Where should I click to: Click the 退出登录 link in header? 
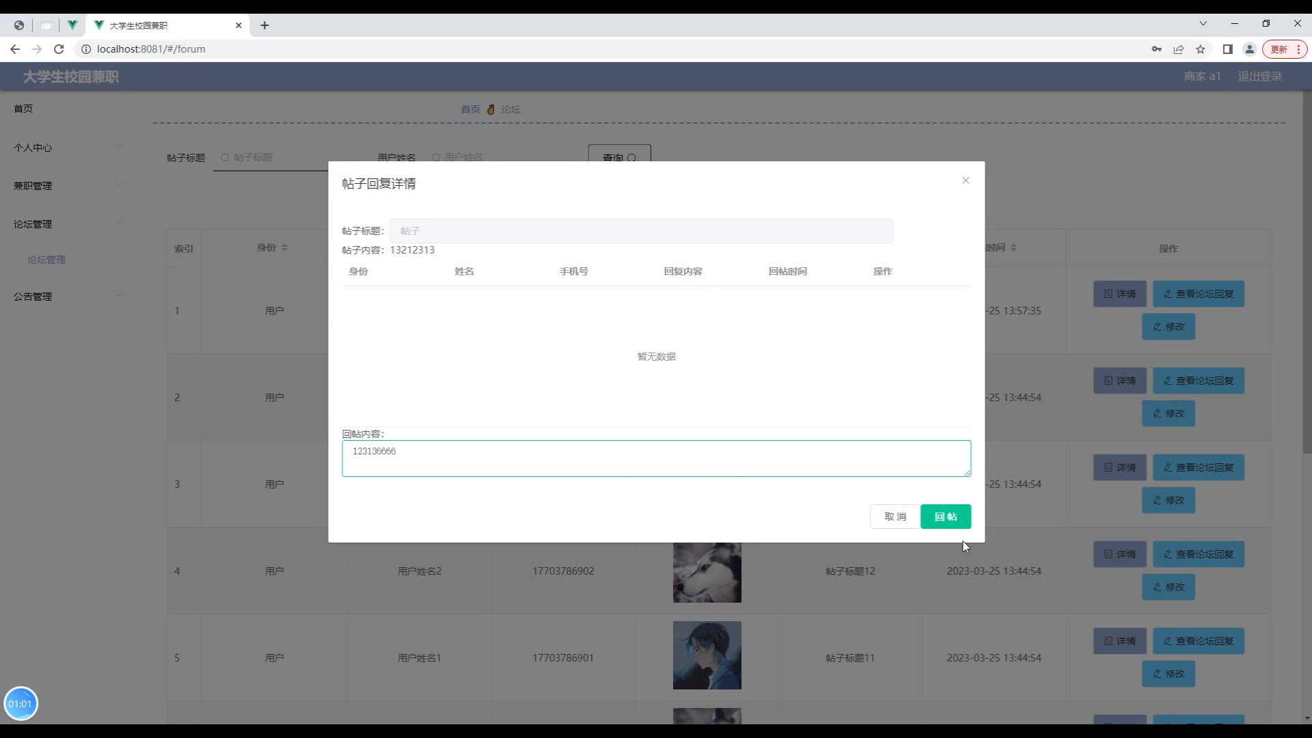(x=1259, y=77)
